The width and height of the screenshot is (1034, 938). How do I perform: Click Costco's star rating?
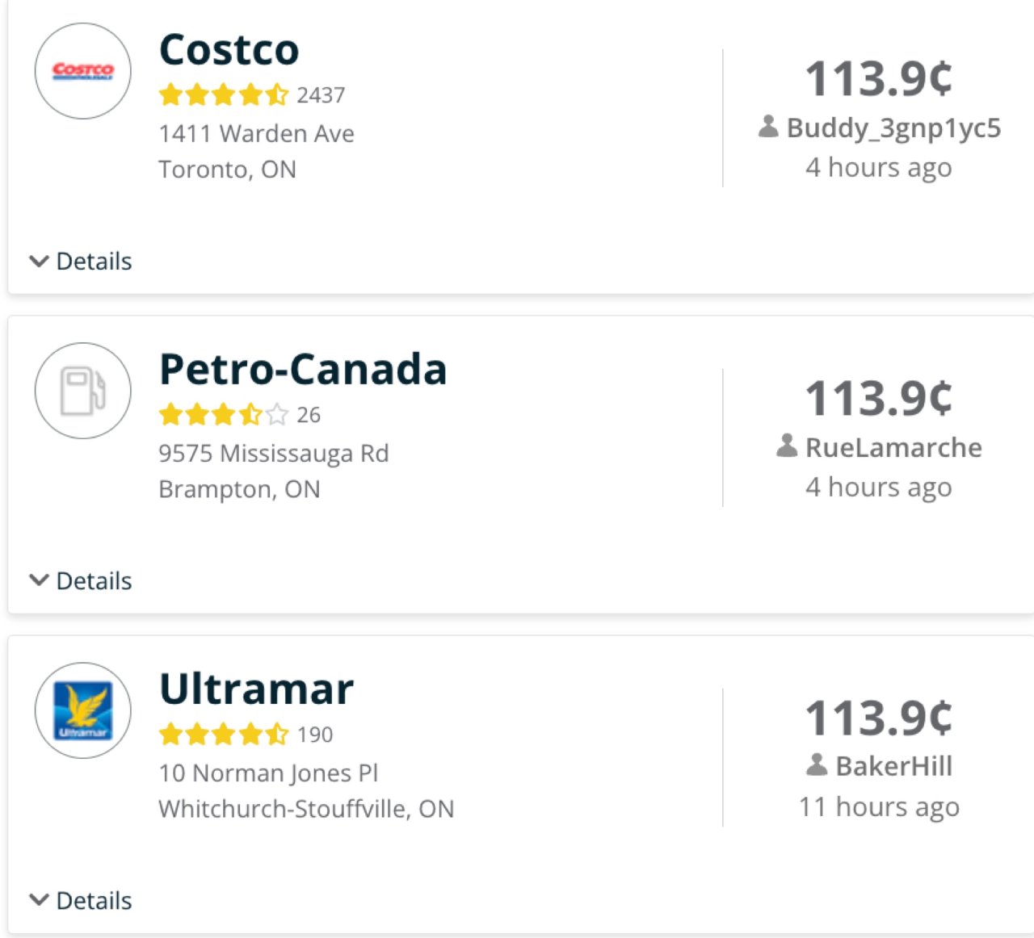click(223, 95)
